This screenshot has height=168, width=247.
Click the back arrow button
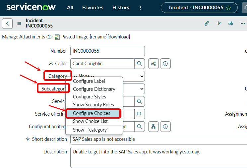tap(7, 24)
